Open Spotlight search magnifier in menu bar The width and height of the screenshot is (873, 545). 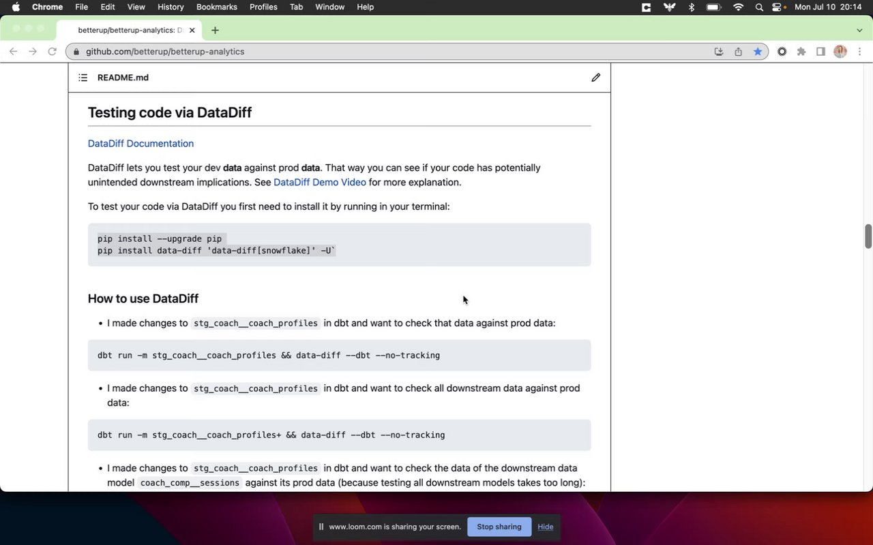click(759, 7)
